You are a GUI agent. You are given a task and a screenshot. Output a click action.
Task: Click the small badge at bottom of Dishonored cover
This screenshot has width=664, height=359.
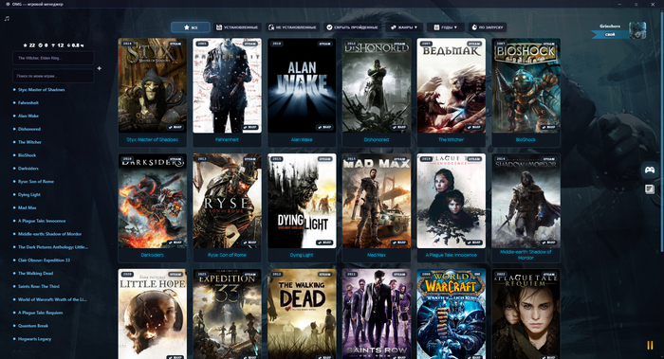click(x=399, y=127)
